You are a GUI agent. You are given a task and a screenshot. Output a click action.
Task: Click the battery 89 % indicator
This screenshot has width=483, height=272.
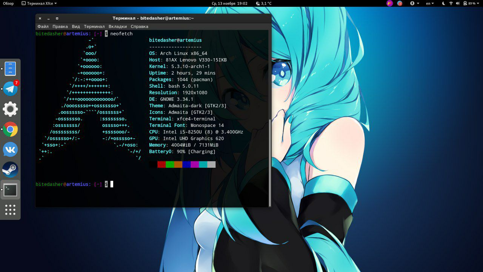469,3
